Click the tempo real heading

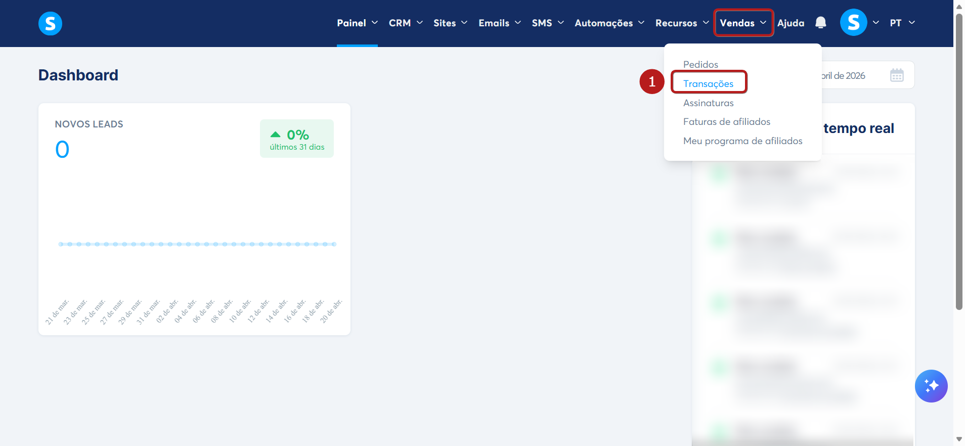tap(859, 128)
